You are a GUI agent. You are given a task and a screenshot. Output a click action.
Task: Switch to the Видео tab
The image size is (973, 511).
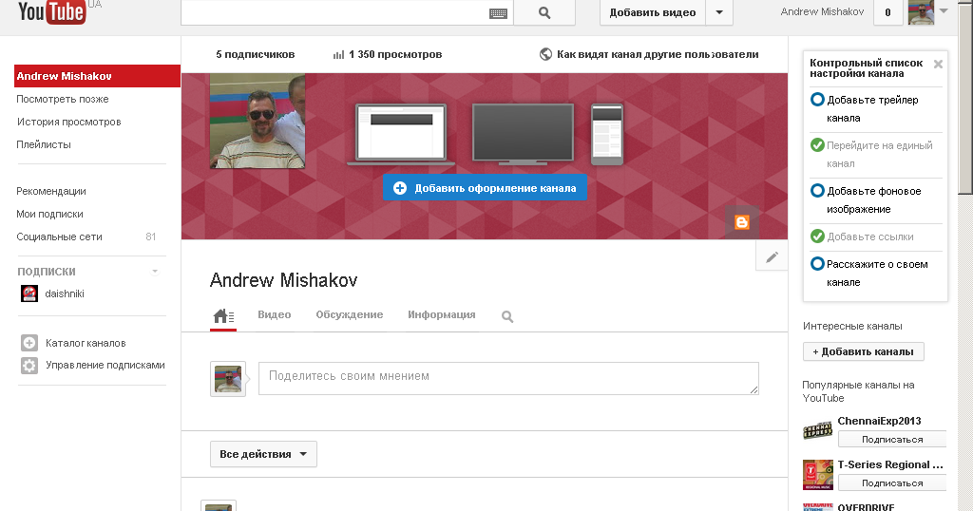click(x=275, y=315)
